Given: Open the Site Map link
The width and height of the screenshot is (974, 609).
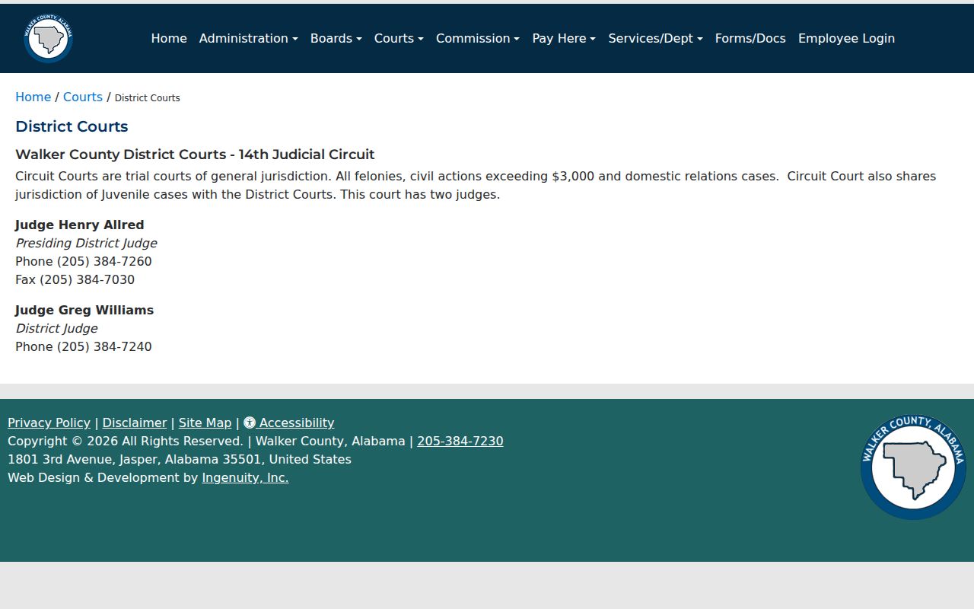Looking at the screenshot, I should [x=205, y=422].
